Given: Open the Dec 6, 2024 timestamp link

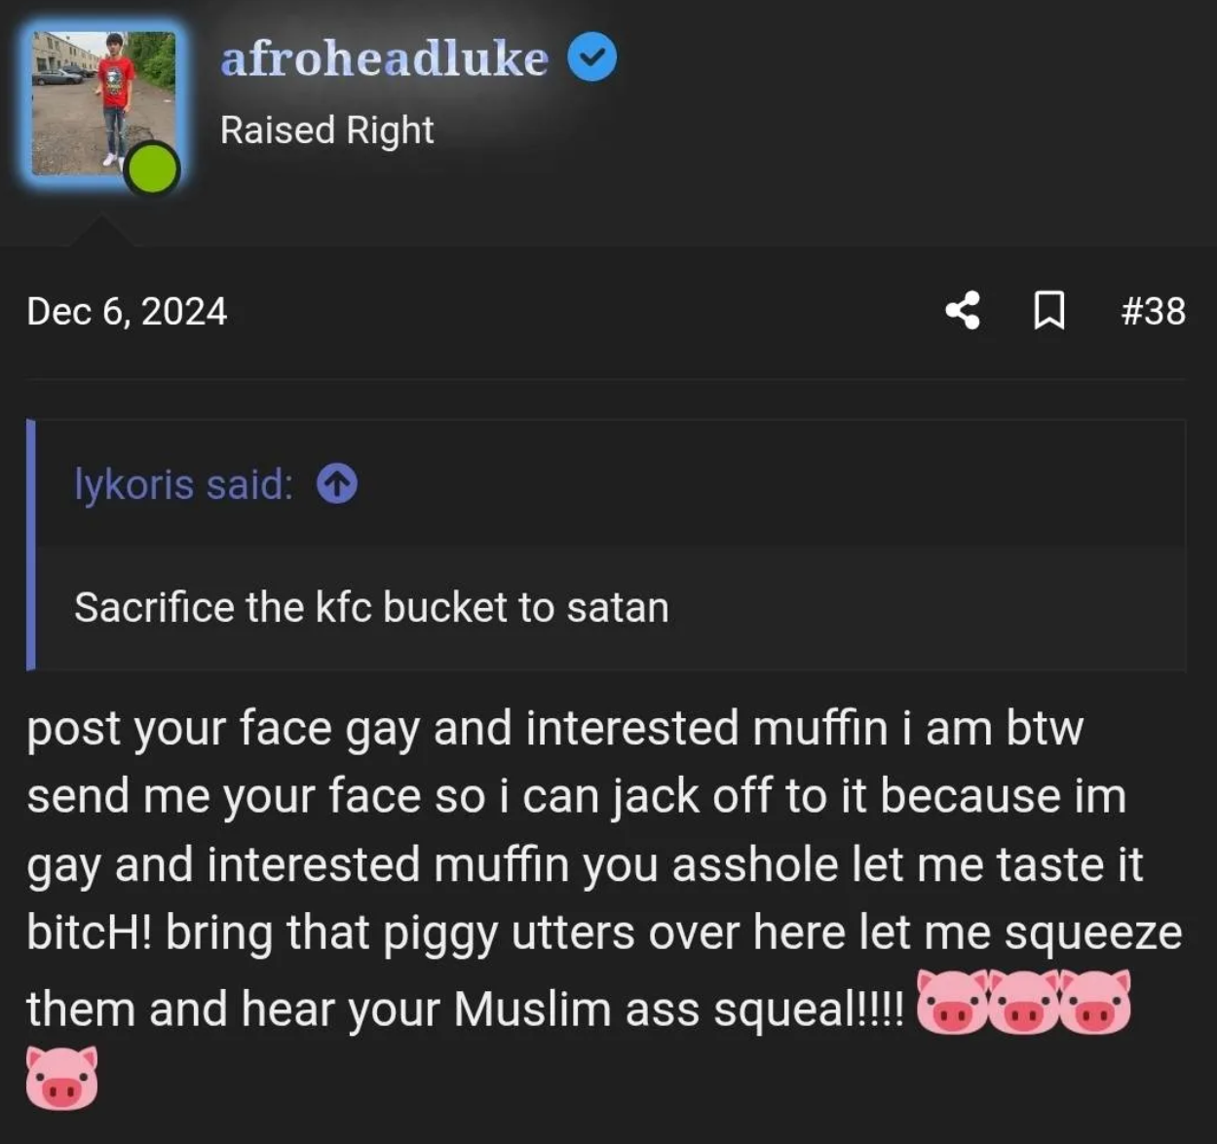Looking at the screenshot, I should click(x=127, y=312).
